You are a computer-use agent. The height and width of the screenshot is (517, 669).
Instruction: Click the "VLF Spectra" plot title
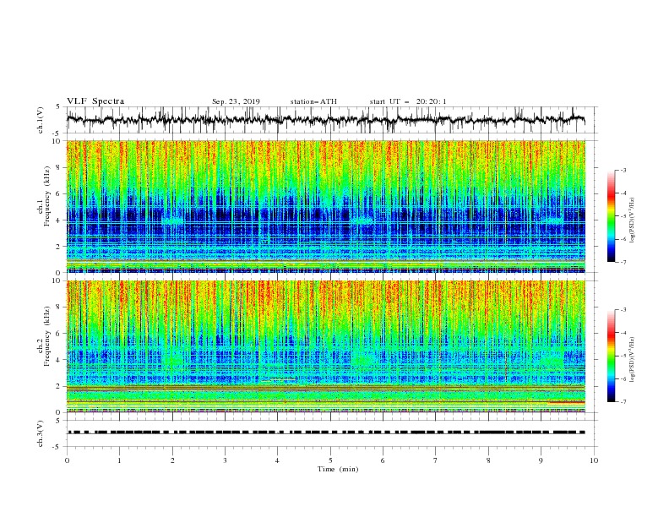pos(95,101)
